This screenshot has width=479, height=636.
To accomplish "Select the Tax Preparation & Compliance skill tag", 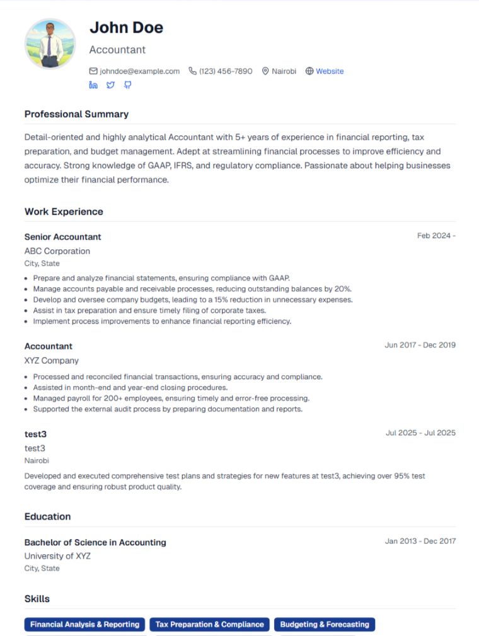I will (x=209, y=625).
